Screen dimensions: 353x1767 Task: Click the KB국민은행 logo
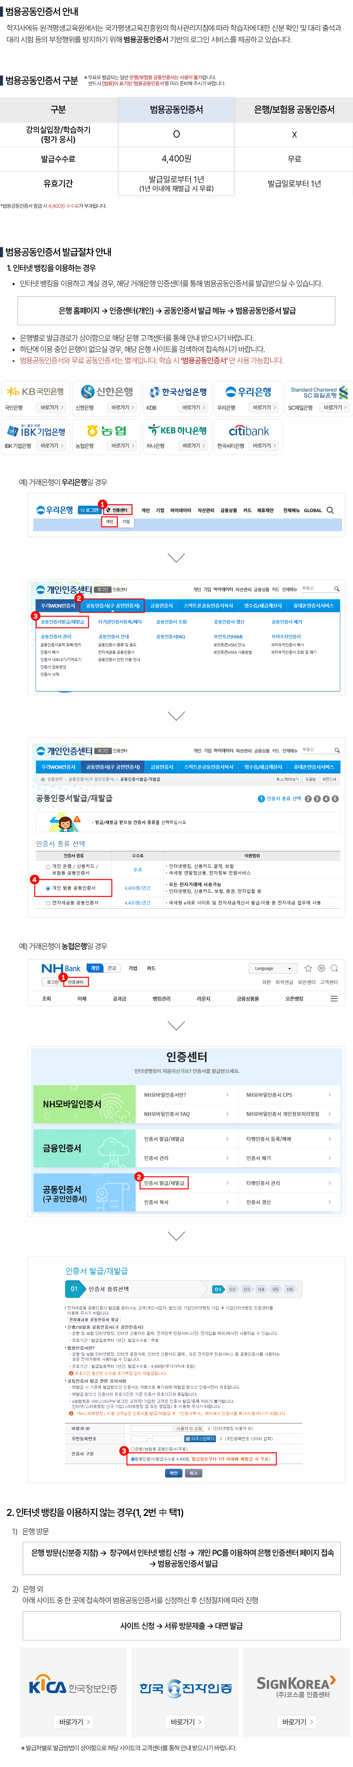tap(35, 392)
